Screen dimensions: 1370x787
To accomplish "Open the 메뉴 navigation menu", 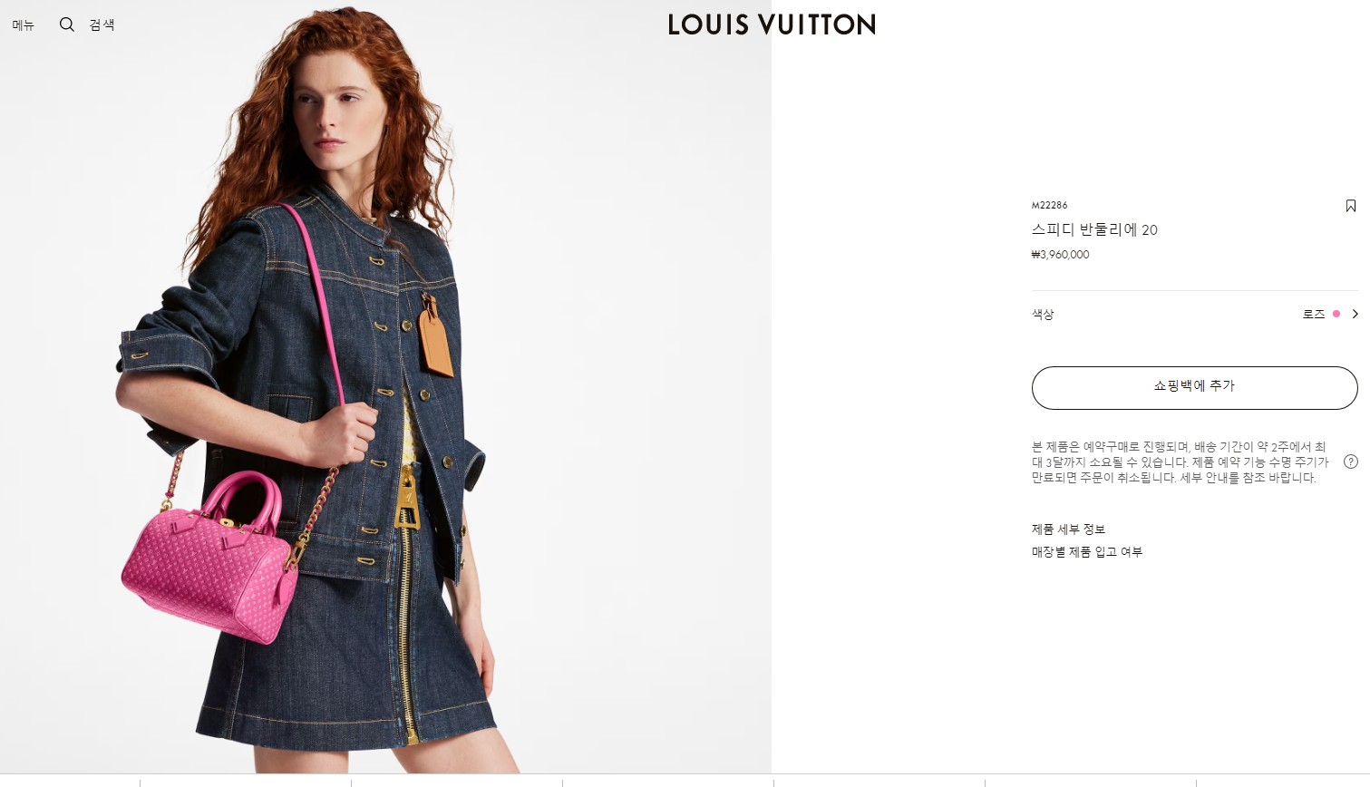I will tap(23, 25).
